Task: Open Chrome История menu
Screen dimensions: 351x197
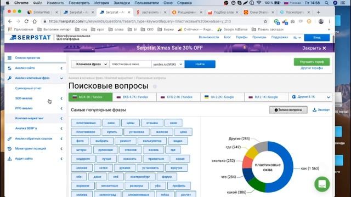Action: point(101,3)
